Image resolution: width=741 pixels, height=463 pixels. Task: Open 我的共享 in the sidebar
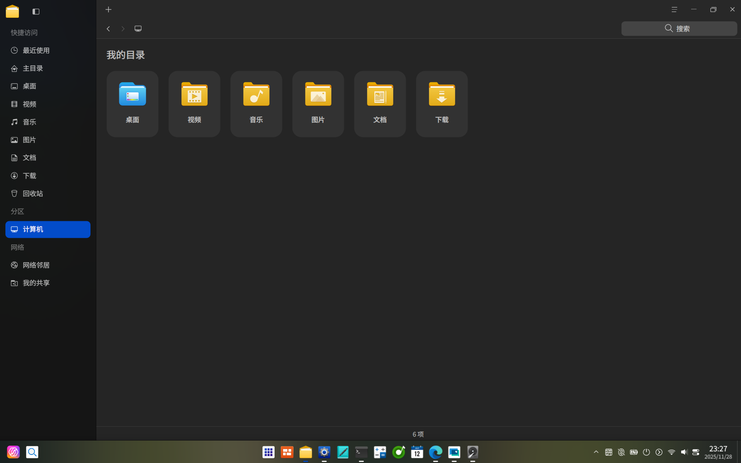pyautogui.click(x=48, y=283)
